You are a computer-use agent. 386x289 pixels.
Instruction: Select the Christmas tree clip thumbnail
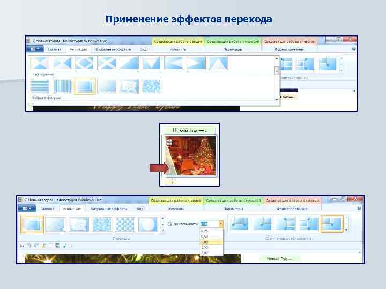coord(190,155)
